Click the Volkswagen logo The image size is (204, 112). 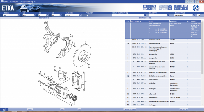tap(196, 8)
